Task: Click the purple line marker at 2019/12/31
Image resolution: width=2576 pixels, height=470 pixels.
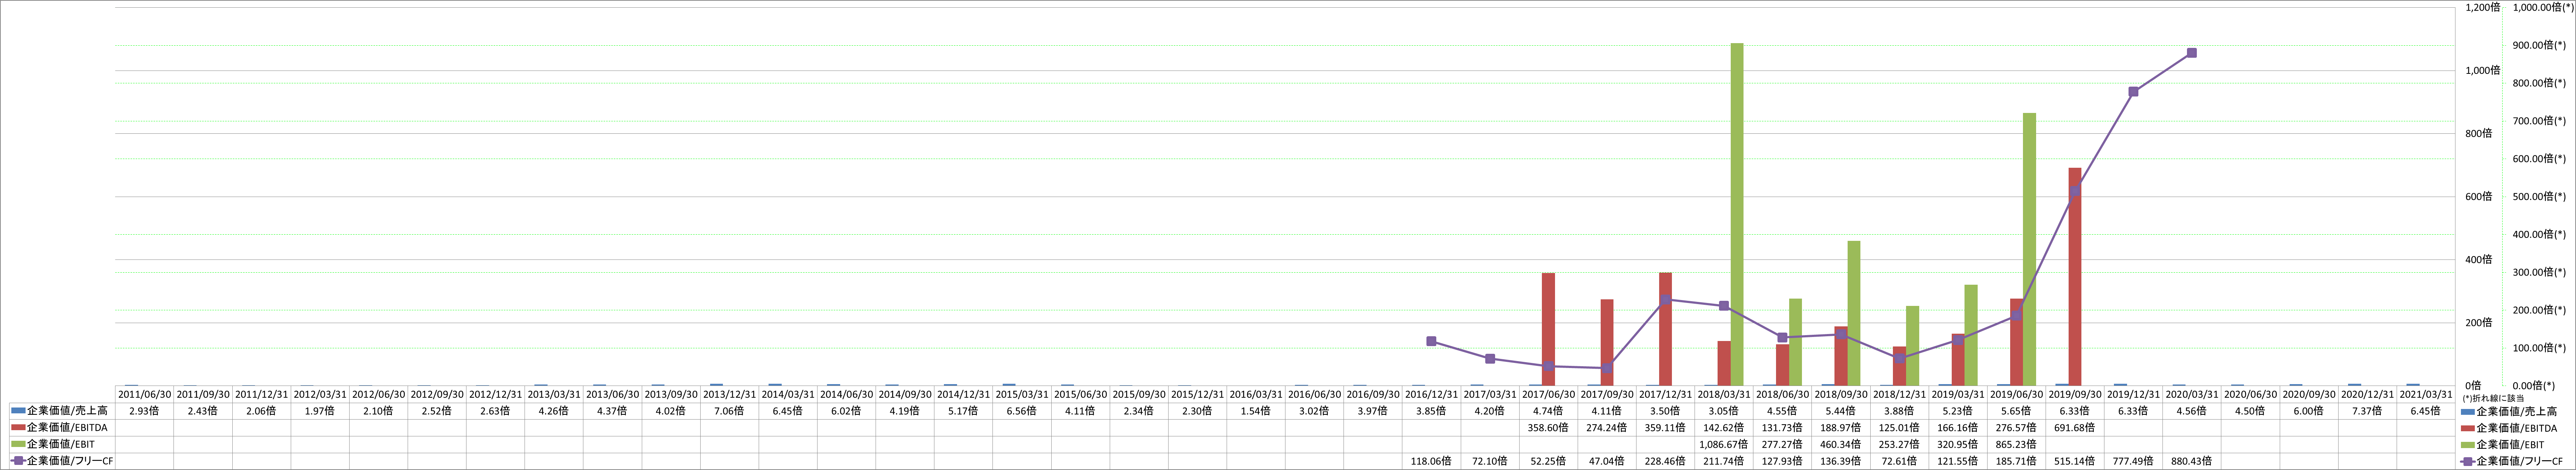Action: 2133,91
